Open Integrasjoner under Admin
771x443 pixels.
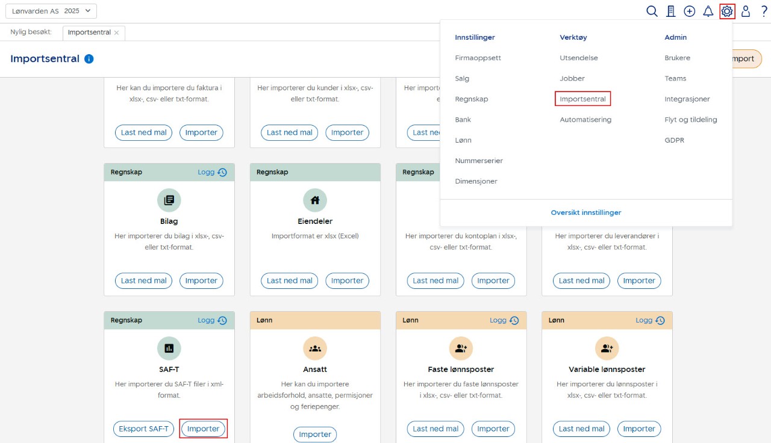[687, 99]
